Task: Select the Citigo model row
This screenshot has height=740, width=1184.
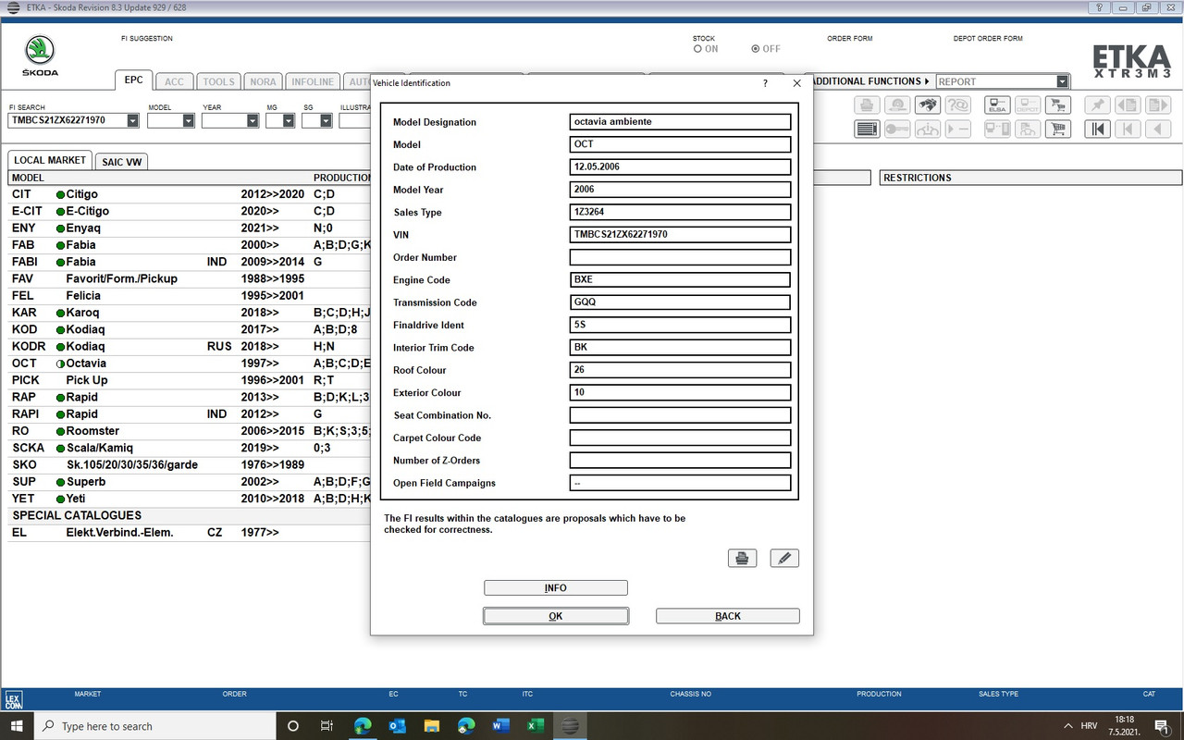Action: coord(189,194)
